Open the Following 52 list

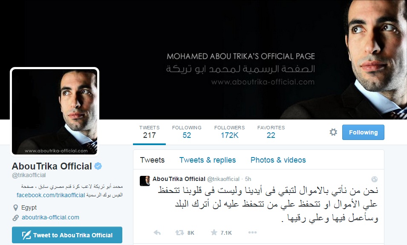pos(187,132)
